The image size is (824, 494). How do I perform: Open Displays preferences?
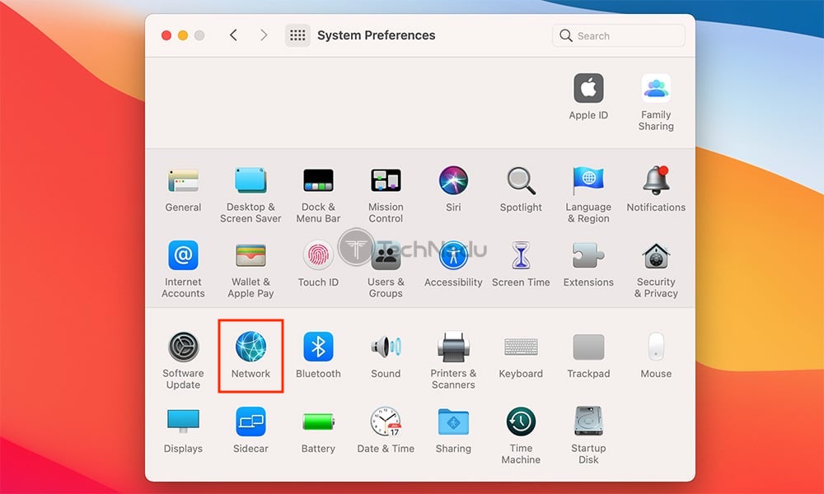tap(183, 421)
